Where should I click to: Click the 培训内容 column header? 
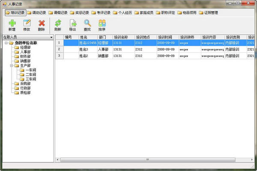point(213,37)
